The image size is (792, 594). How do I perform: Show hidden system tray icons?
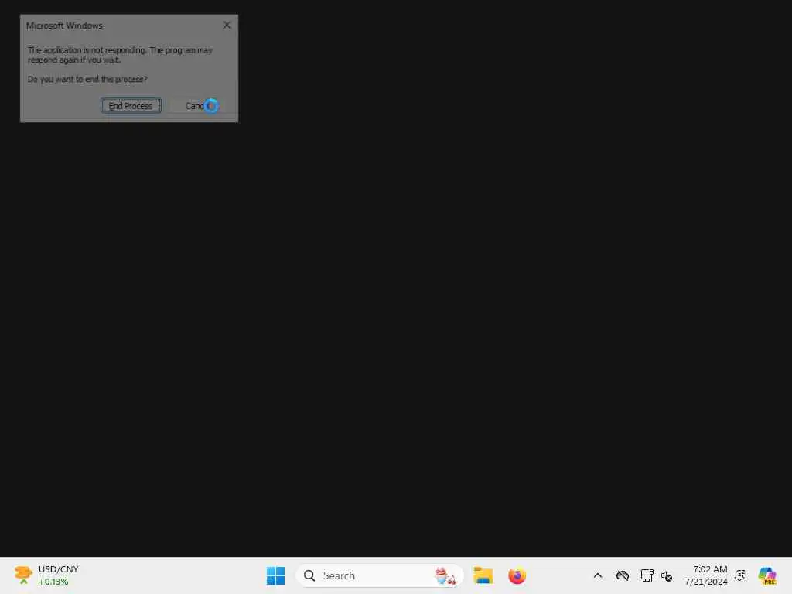pos(598,575)
